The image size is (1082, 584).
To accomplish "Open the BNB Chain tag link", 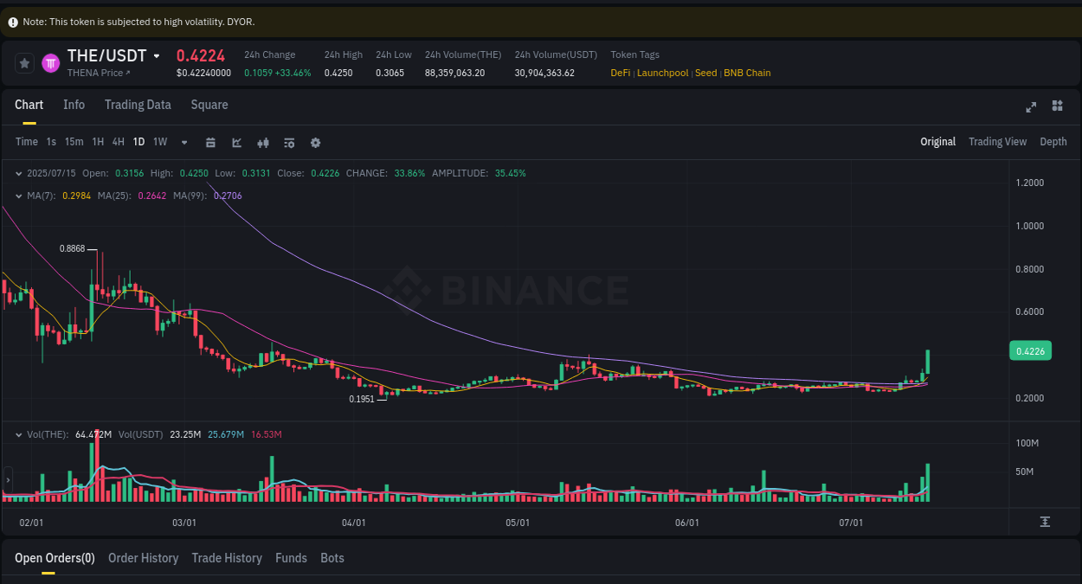I will coord(747,73).
